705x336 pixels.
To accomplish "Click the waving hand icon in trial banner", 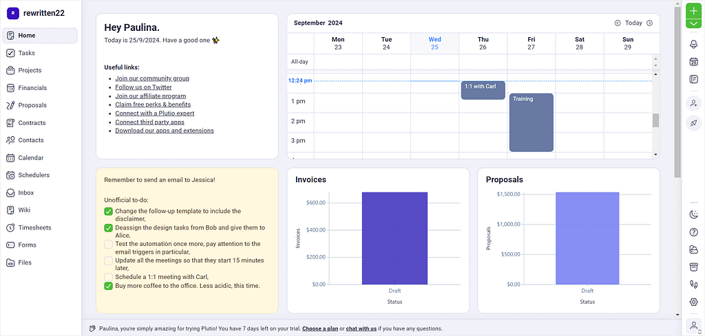I will pos(93,328).
